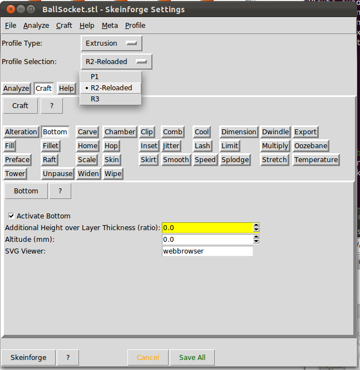Select R2-Reloaded profile option

(x=111, y=88)
